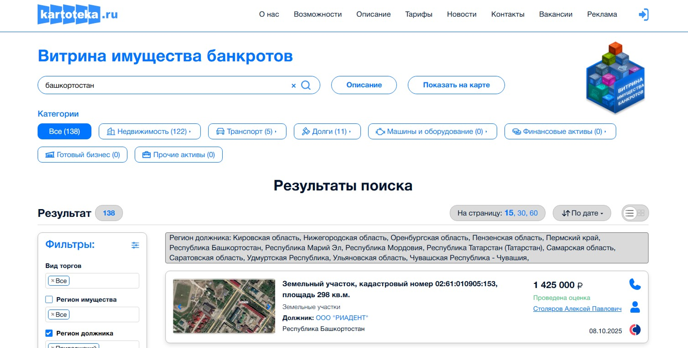Open the Тарифы menu item

(x=418, y=15)
